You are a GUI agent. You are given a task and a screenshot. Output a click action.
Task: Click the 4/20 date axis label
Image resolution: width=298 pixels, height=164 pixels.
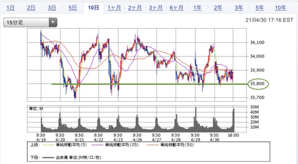click(x=60, y=140)
